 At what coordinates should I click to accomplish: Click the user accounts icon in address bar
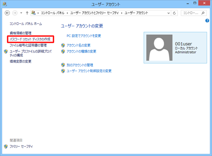[33, 13]
